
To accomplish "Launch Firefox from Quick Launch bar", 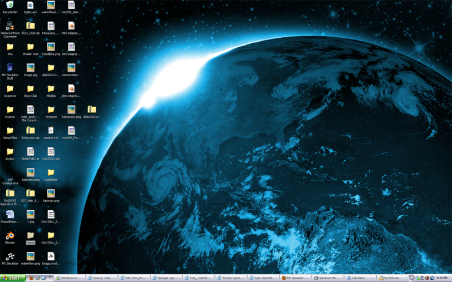I will pyautogui.click(x=31, y=278).
